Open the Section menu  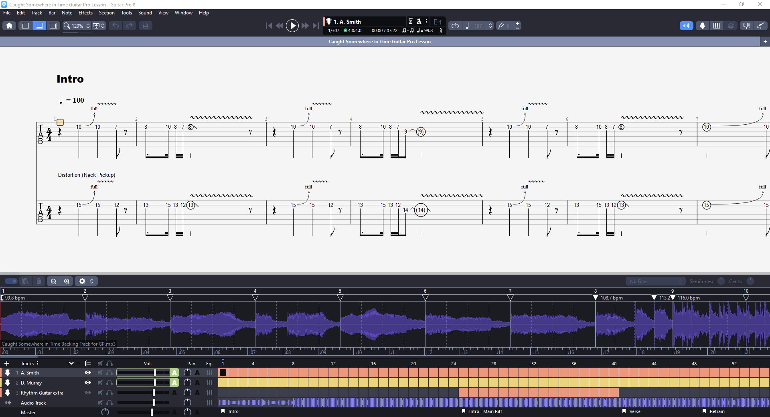tap(107, 13)
